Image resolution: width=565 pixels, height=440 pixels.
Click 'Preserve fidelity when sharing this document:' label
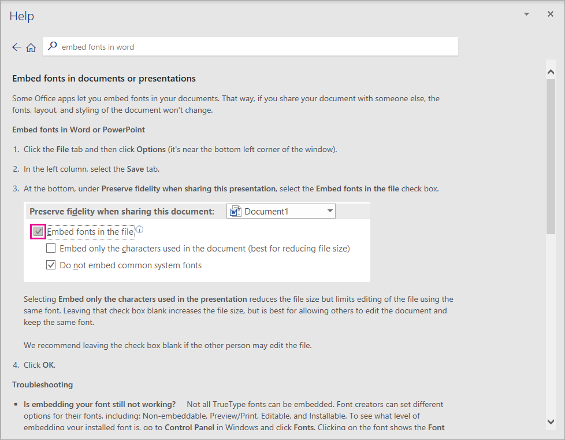point(122,212)
